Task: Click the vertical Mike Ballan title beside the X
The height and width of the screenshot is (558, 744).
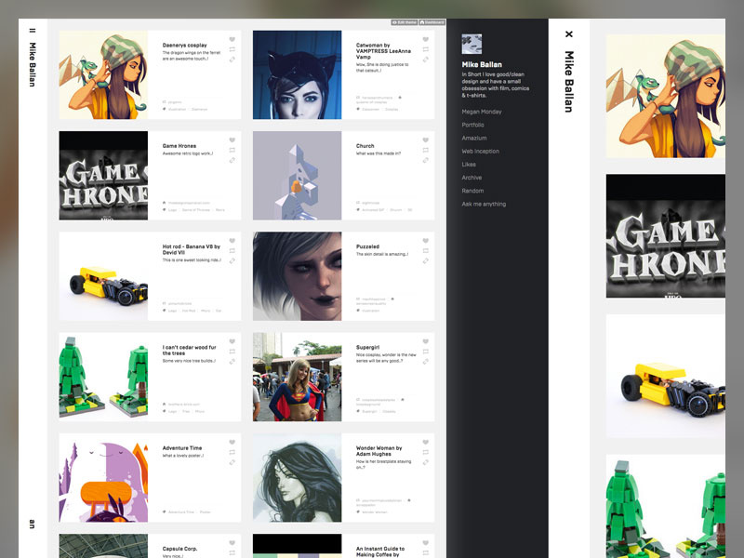Action: (x=569, y=82)
